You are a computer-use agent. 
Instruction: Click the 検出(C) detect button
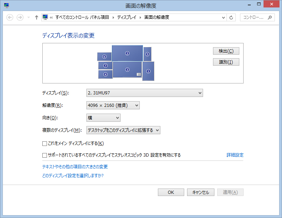226,51
